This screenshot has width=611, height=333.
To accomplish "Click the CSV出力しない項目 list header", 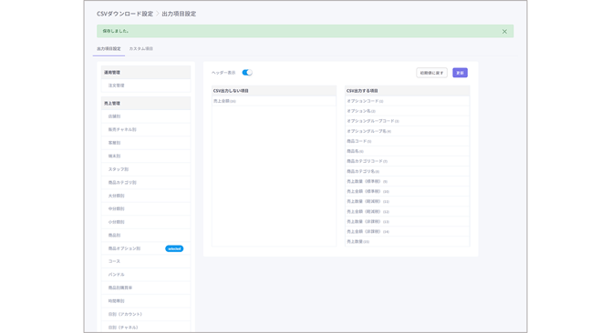I will 274,91.
